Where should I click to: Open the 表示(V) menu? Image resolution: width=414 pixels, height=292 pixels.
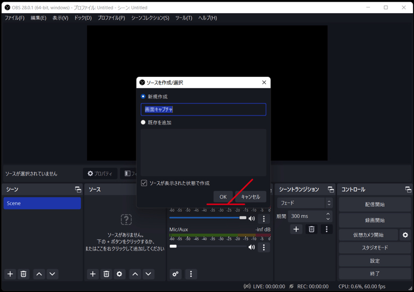tap(60, 18)
